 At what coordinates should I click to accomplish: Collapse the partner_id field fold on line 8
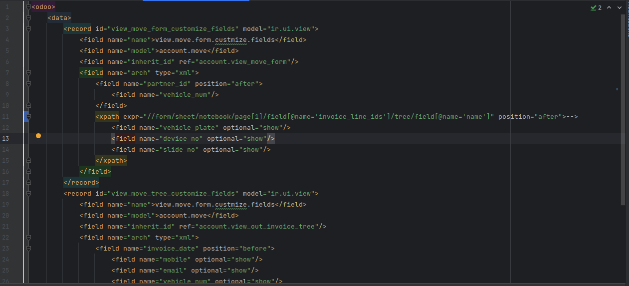[x=28, y=84]
